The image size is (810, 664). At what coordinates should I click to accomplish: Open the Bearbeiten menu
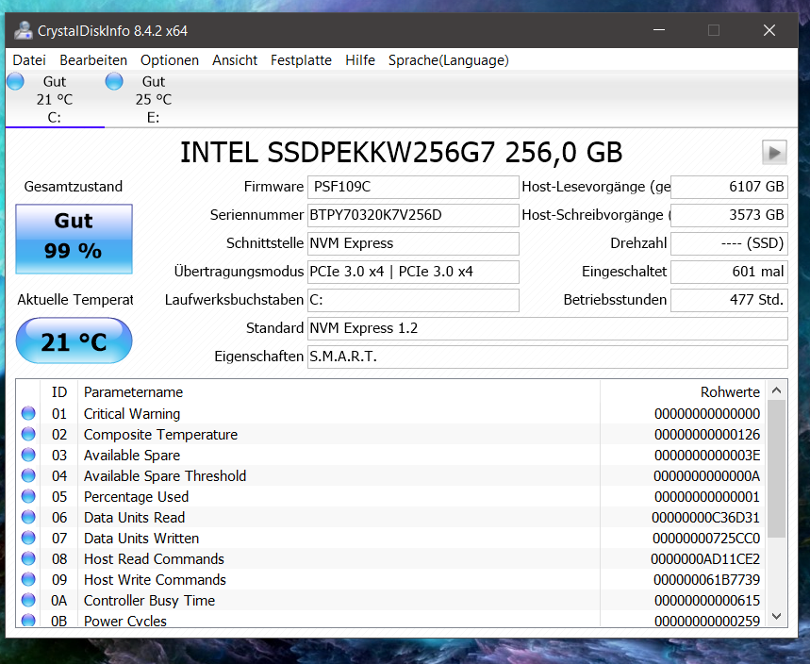tap(93, 60)
